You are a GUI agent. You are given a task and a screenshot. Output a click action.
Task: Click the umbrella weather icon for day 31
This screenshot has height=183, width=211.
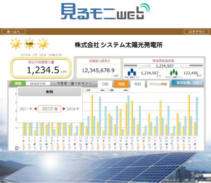[195, 144]
